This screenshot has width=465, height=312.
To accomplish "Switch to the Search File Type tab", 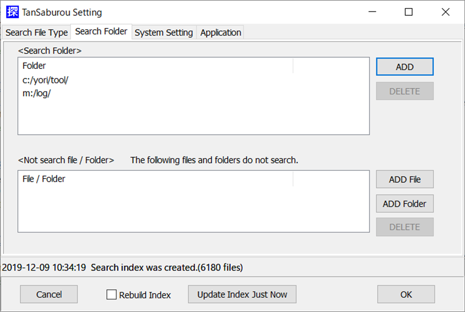I will point(36,32).
